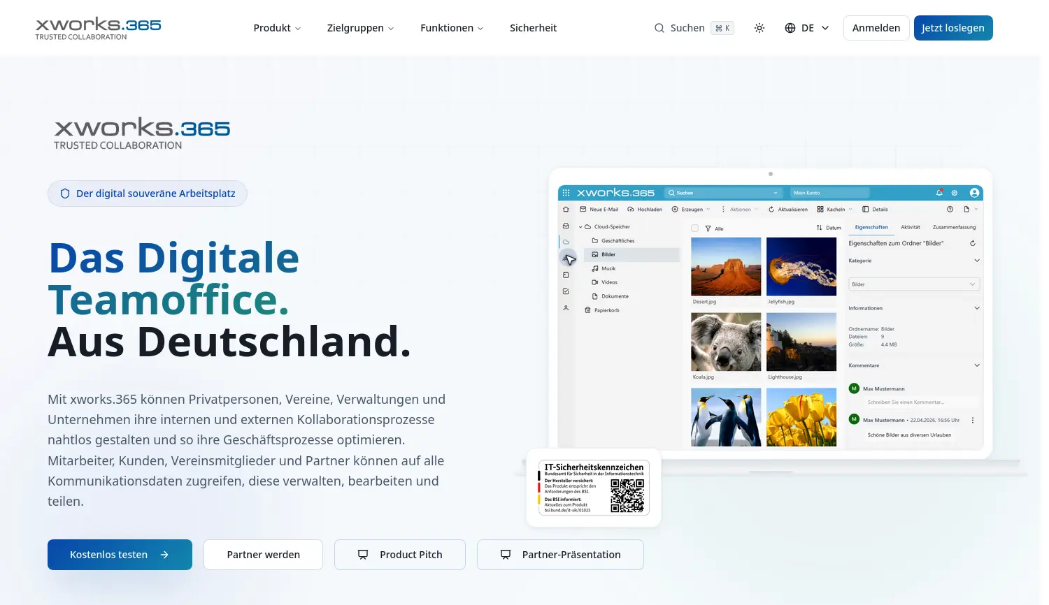Click the Datum sort control
The width and height of the screenshot is (1049, 605).
click(829, 228)
